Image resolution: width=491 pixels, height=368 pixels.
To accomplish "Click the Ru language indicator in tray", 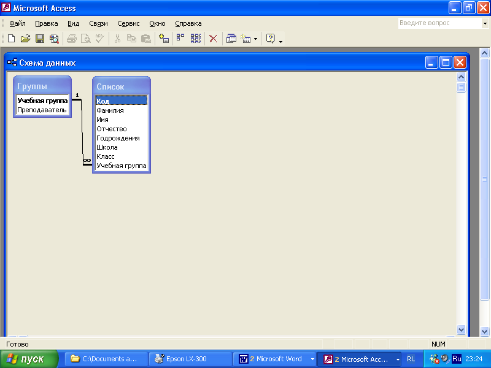I will (x=457, y=359).
